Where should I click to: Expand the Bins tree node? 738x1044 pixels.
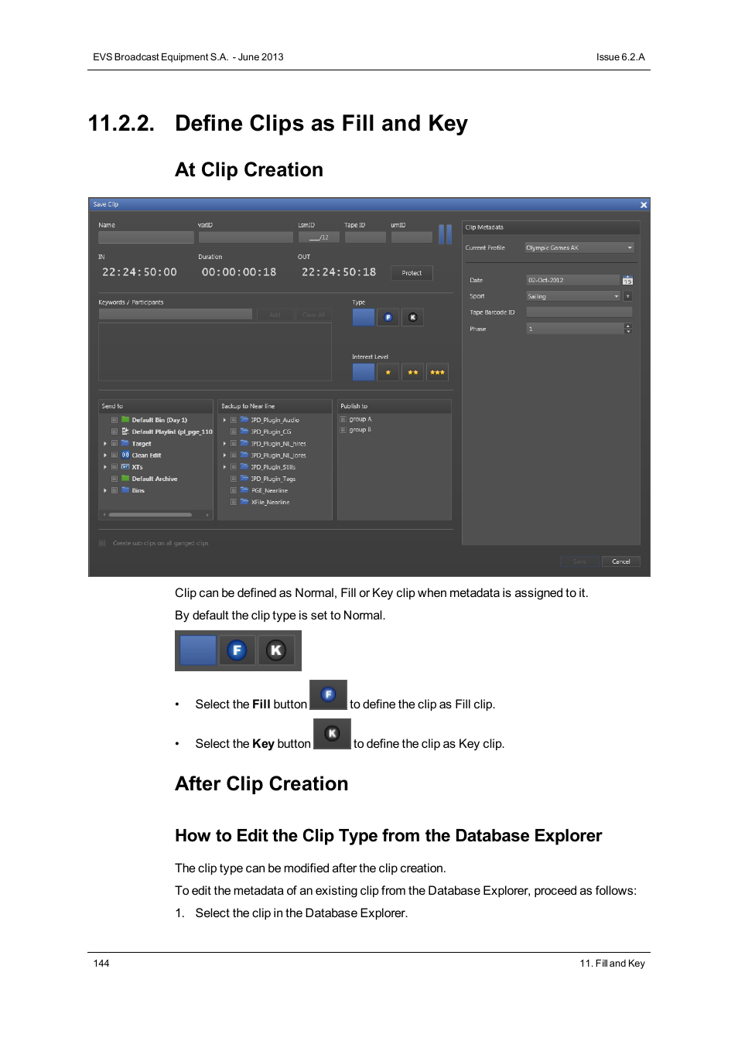[x=105, y=490]
